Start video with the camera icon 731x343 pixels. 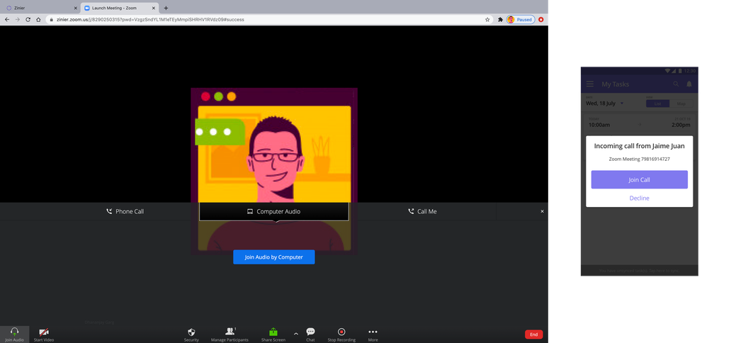coord(44,332)
